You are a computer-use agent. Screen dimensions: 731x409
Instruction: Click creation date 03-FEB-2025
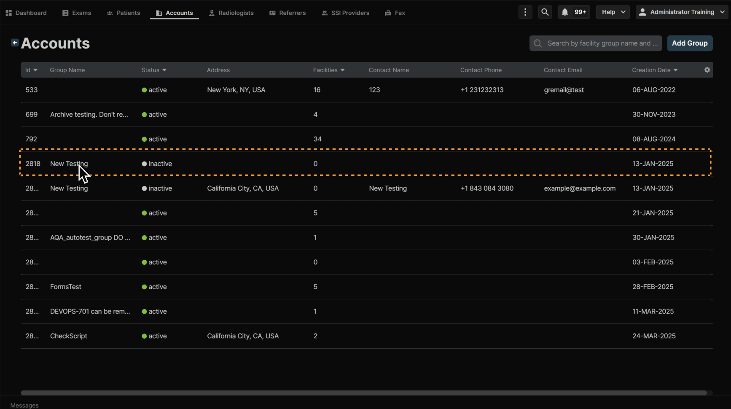[x=653, y=262]
